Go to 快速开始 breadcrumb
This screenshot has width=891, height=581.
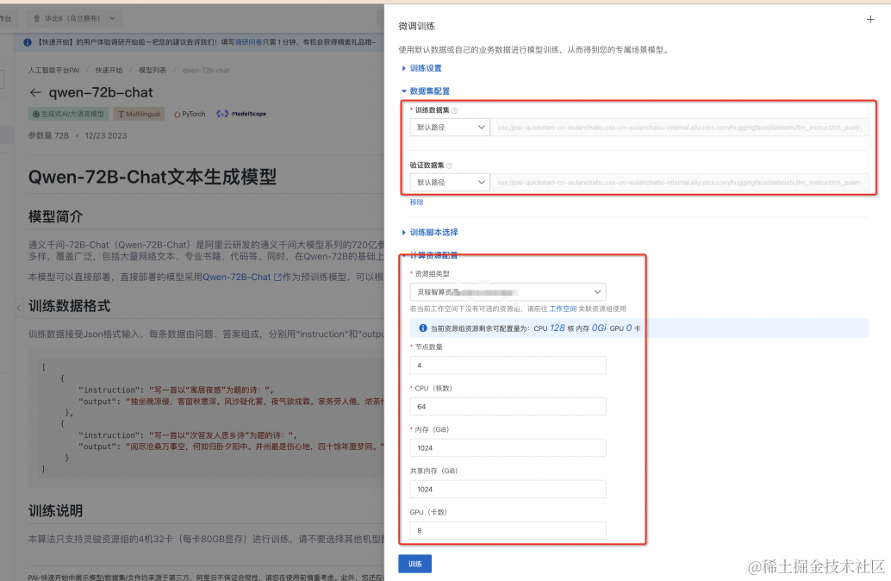point(109,71)
